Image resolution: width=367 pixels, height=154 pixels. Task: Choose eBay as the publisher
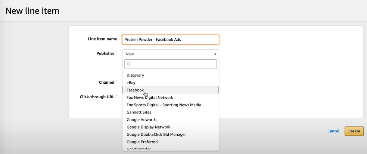131,83
